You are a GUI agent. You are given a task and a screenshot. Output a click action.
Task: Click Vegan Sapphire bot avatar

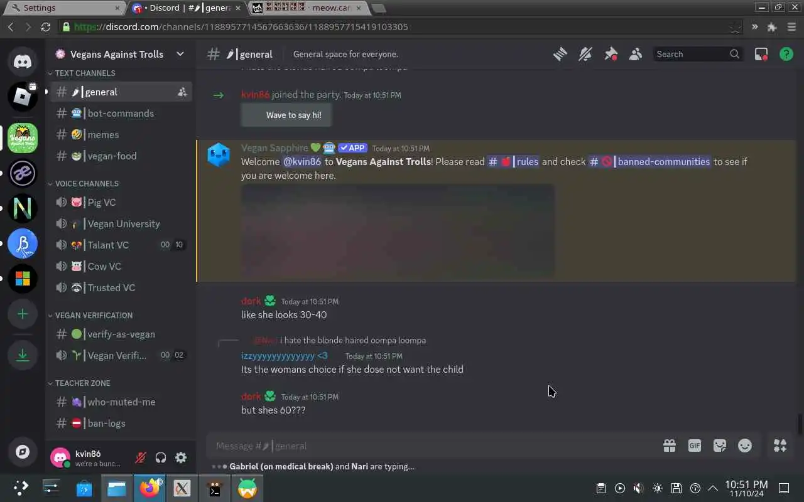tap(219, 155)
